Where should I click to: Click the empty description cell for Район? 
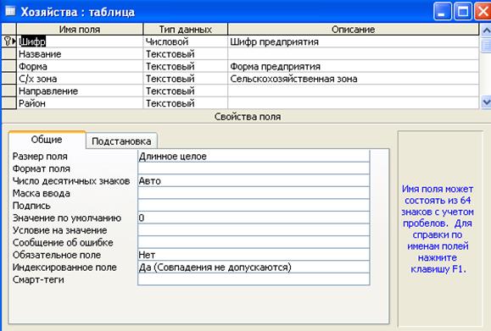tap(354, 103)
